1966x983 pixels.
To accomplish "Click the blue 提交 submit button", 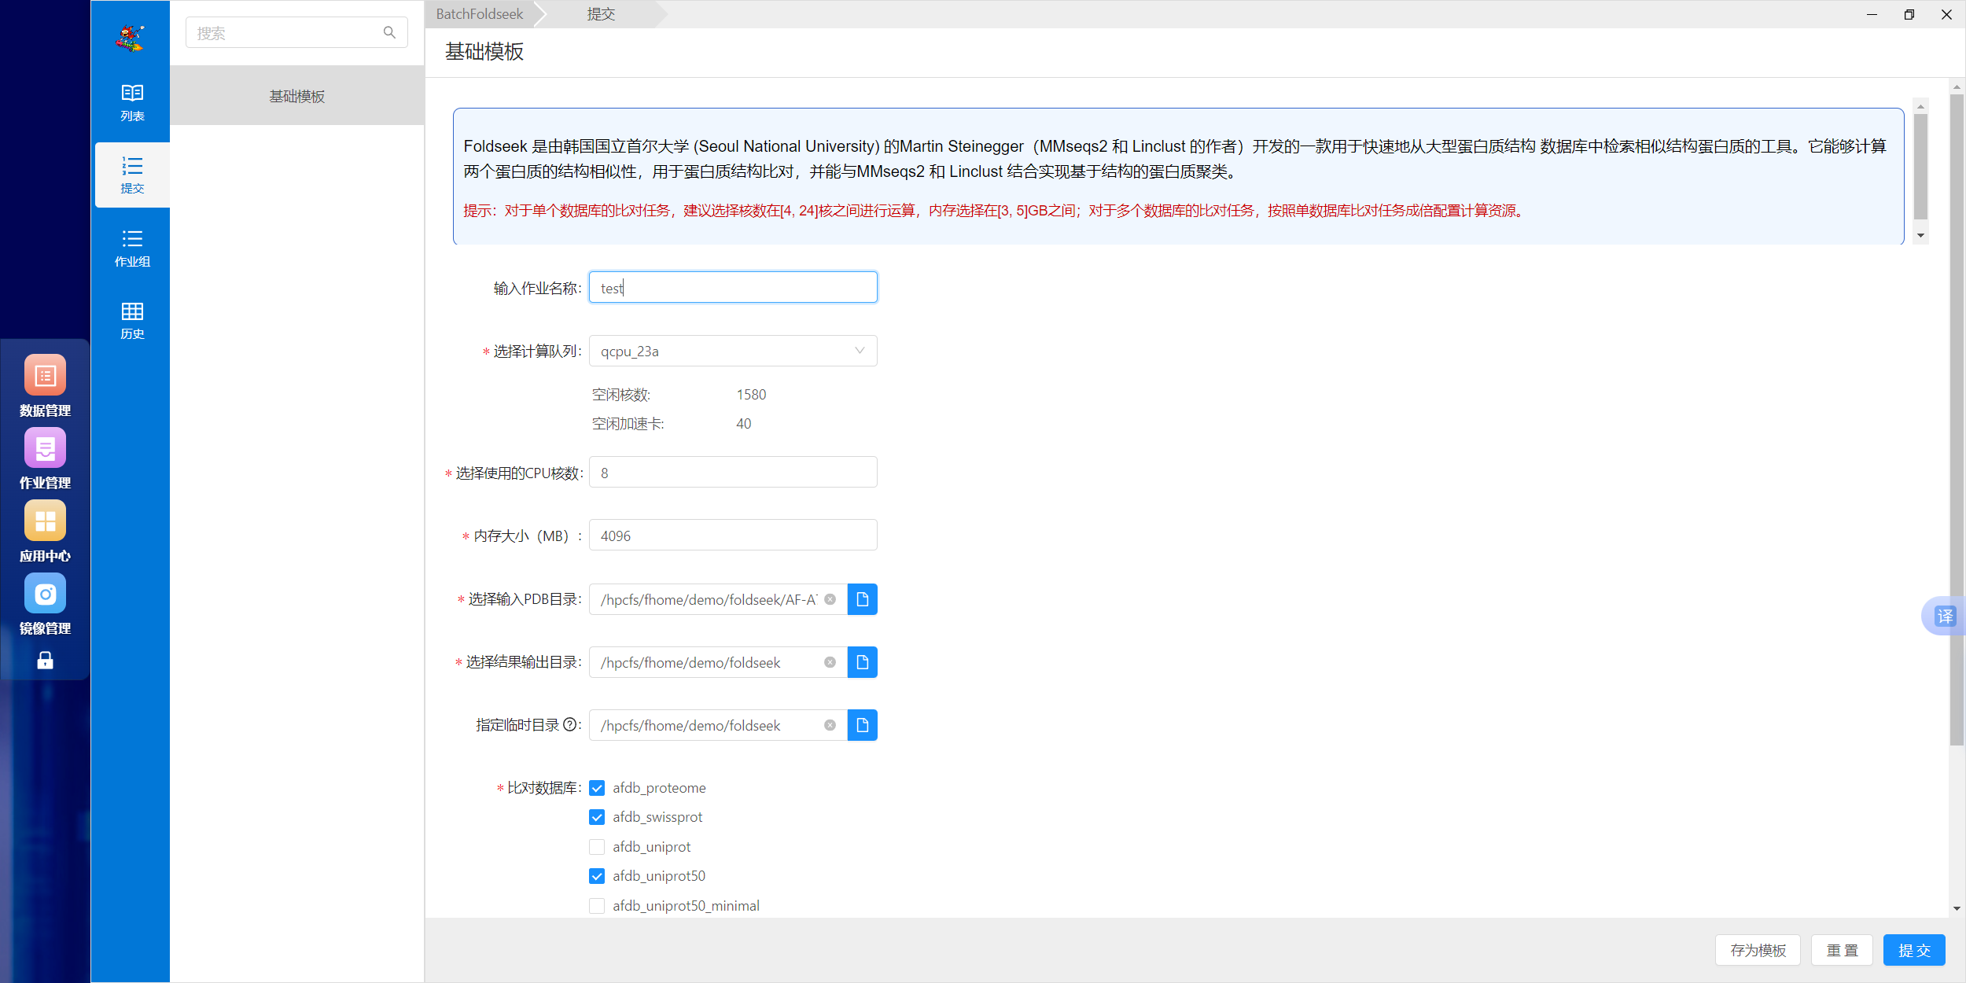I will [1914, 950].
